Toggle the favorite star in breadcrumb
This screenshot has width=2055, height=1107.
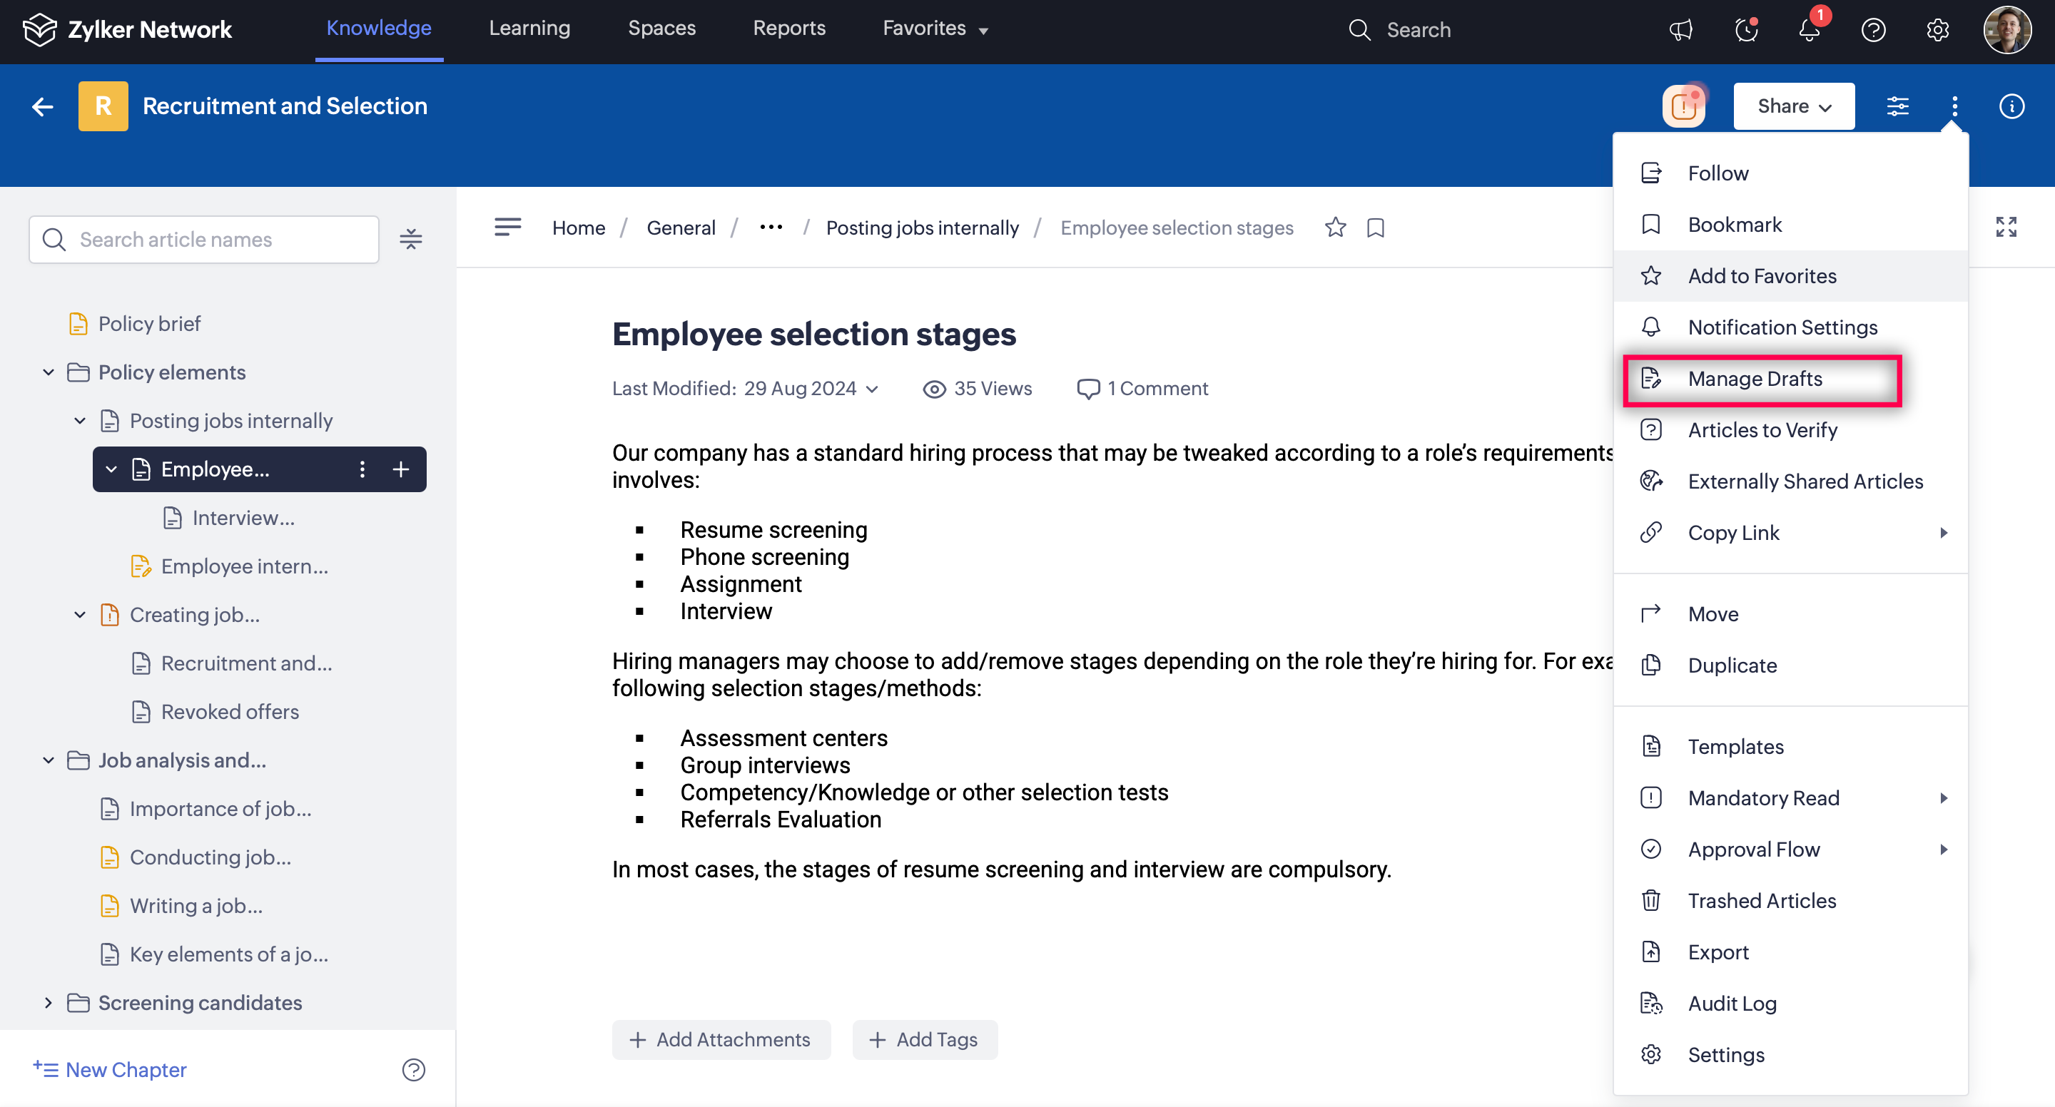[x=1334, y=228]
